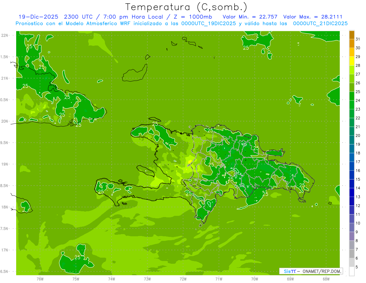Click gray legend swatch between 6 and 7
The width and height of the screenshot is (366, 283).
point(352,254)
